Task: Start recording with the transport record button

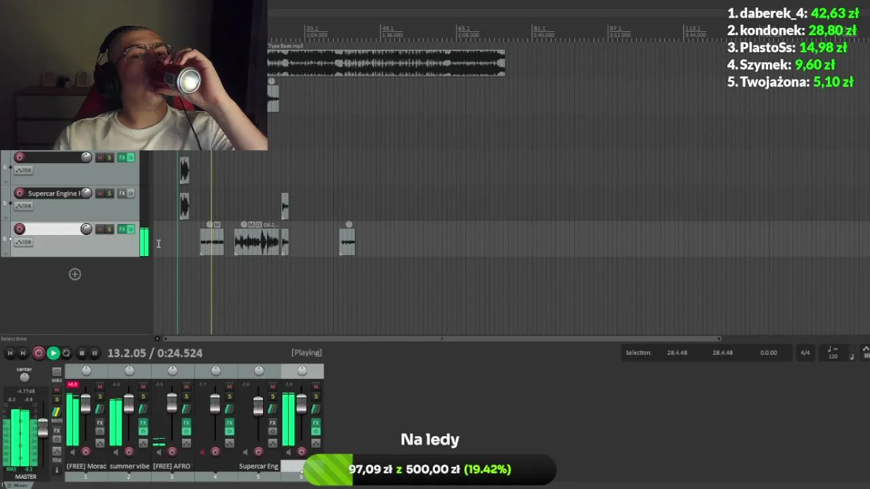Action: click(39, 353)
